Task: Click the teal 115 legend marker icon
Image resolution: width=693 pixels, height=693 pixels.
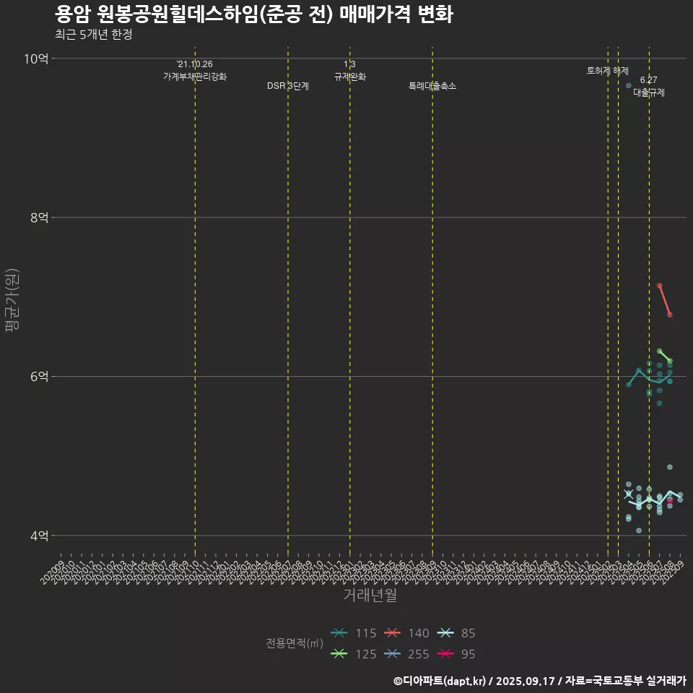Action: (x=339, y=633)
